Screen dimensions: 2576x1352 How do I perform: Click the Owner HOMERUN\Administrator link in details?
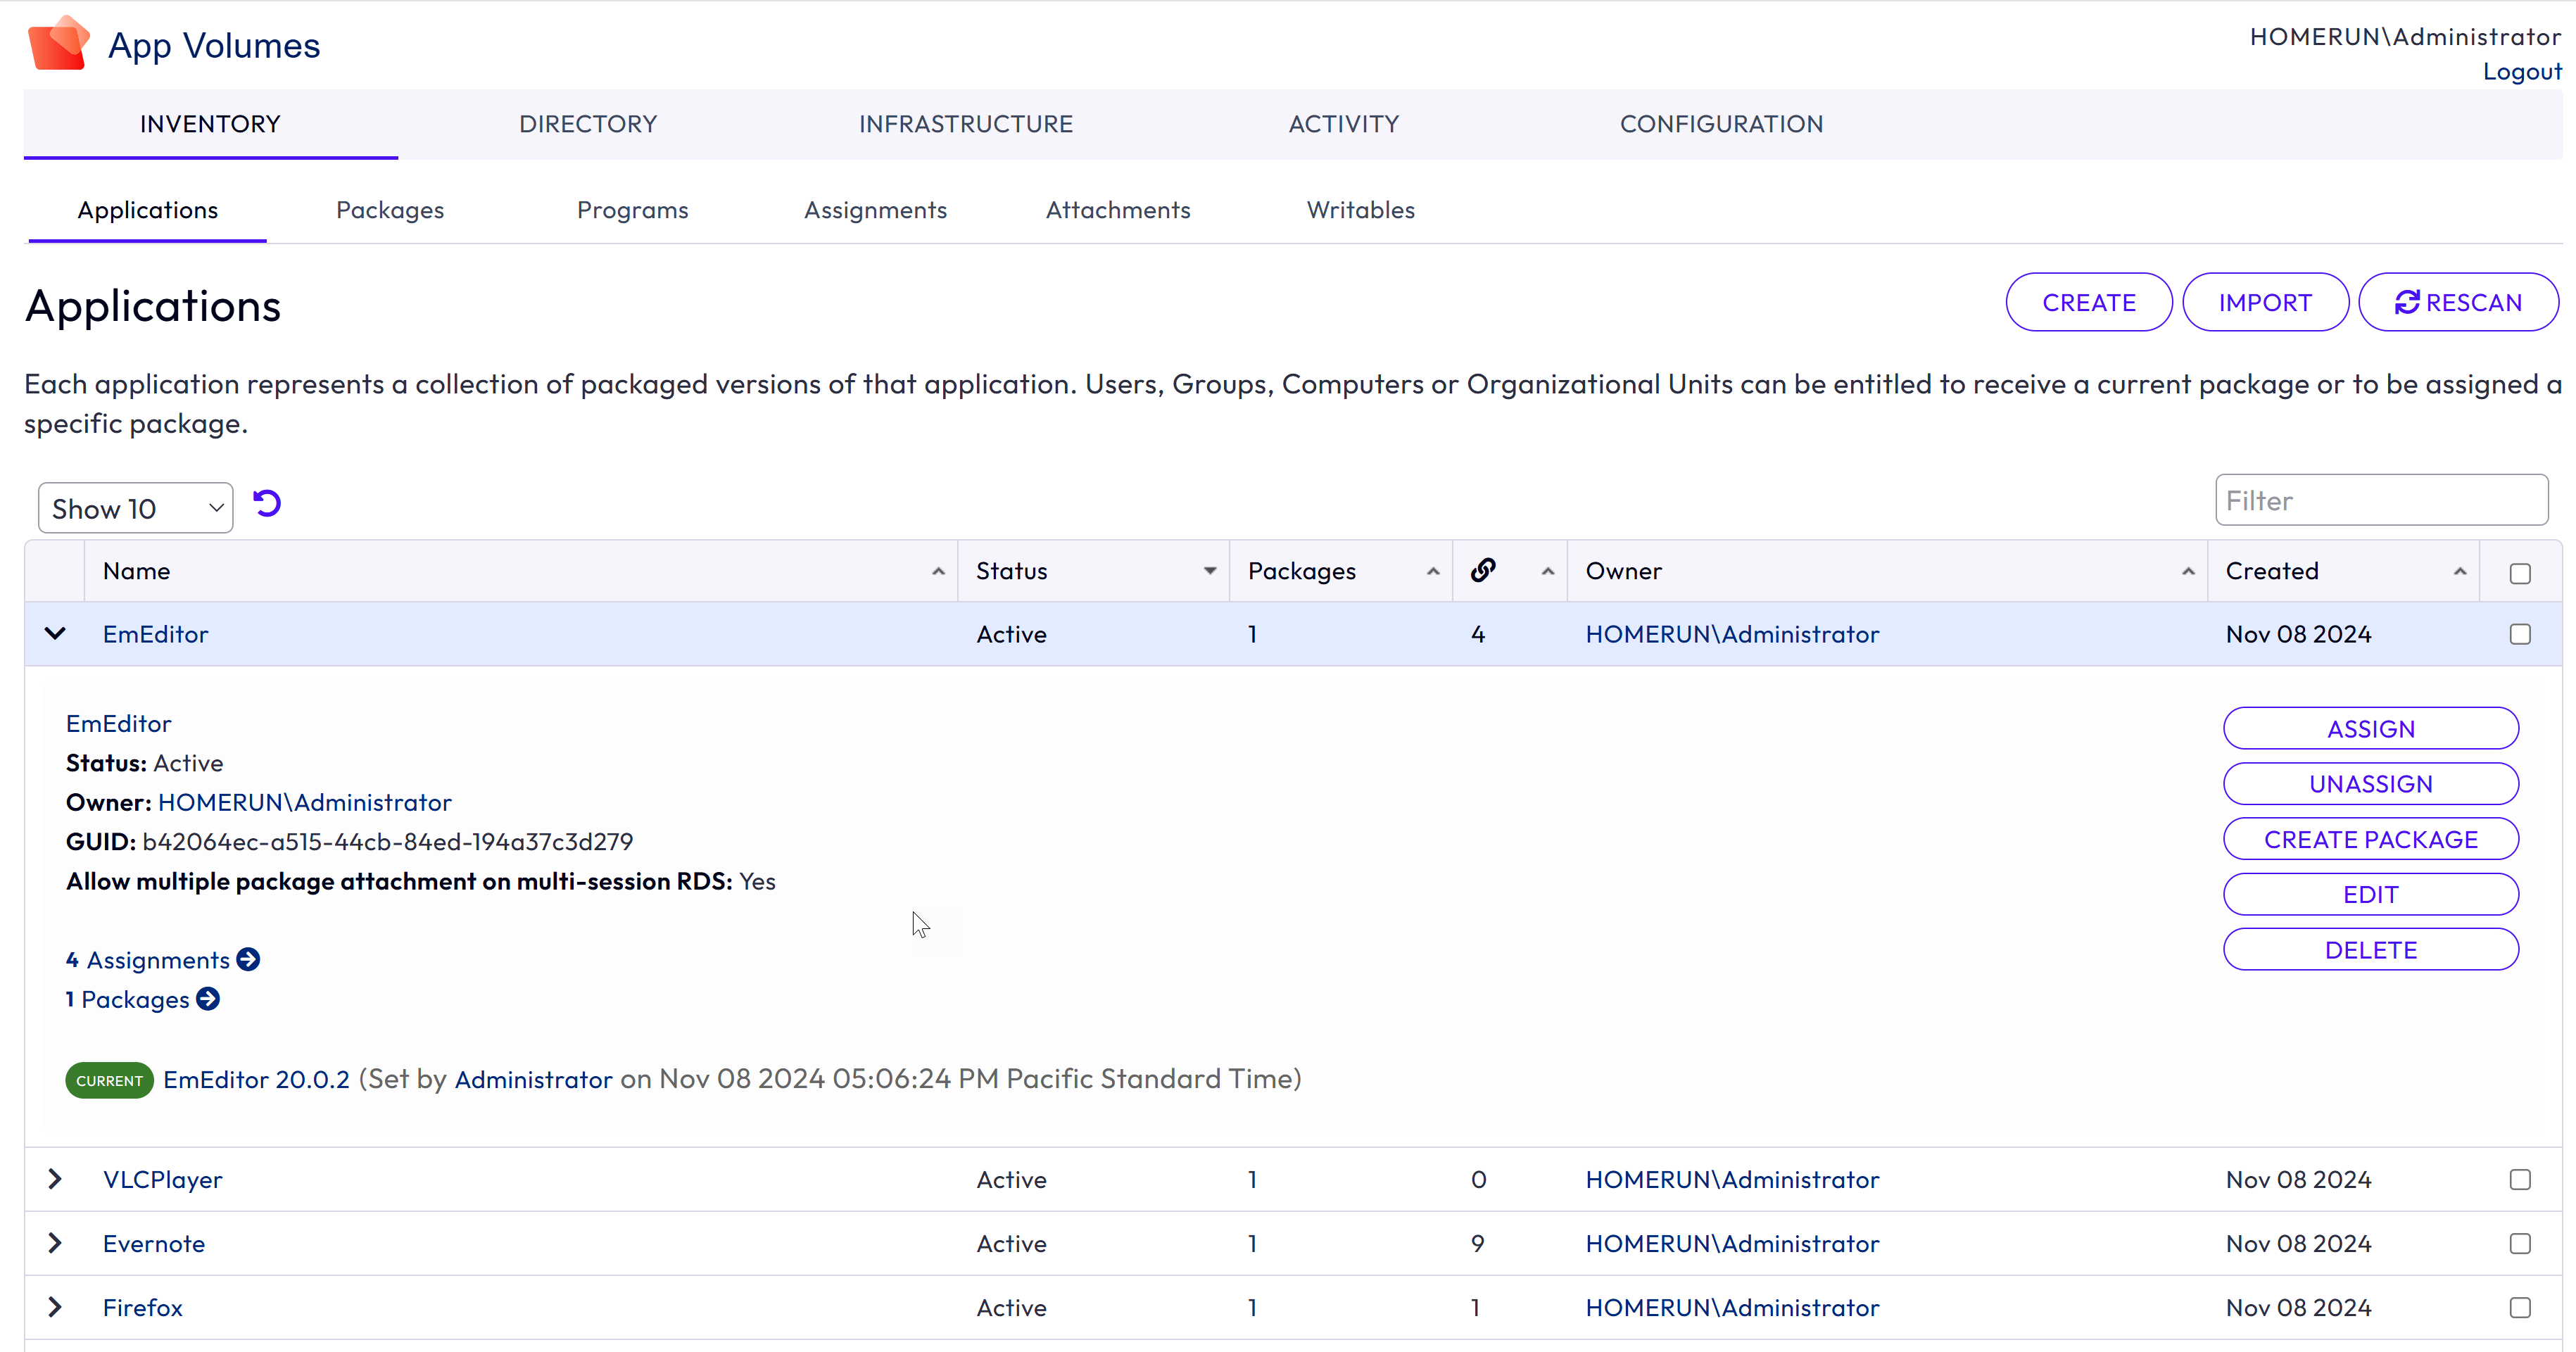pos(305,802)
